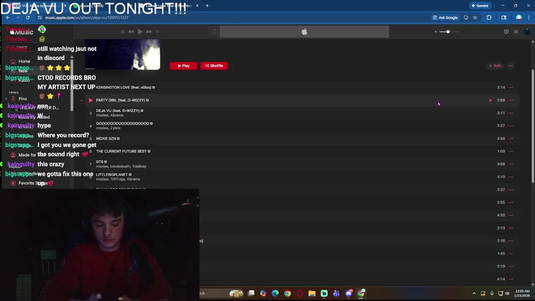Click the install app icon in address bar
This screenshot has height=301, width=535.
coord(466,18)
